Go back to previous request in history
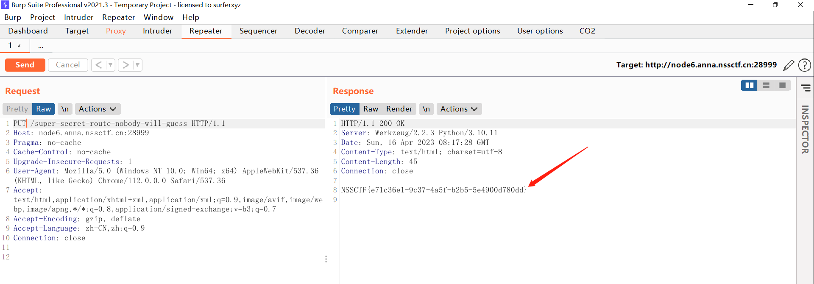The width and height of the screenshot is (814, 284). pos(98,65)
